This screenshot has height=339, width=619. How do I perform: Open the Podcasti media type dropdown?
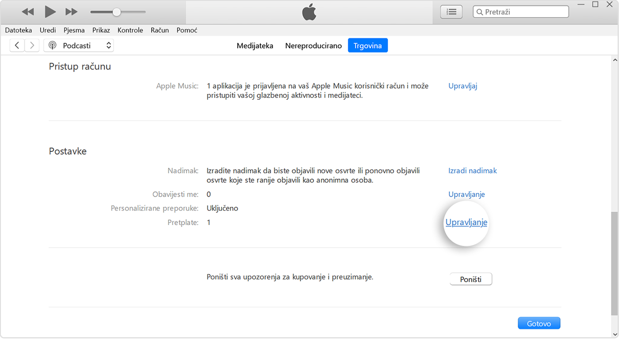coord(77,45)
